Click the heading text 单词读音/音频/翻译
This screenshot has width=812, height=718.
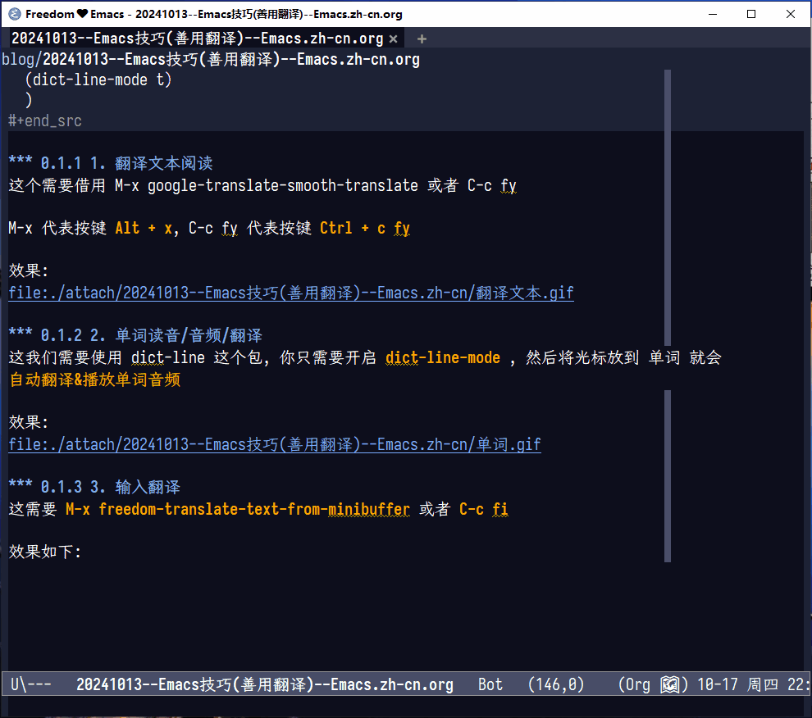(x=189, y=335)
